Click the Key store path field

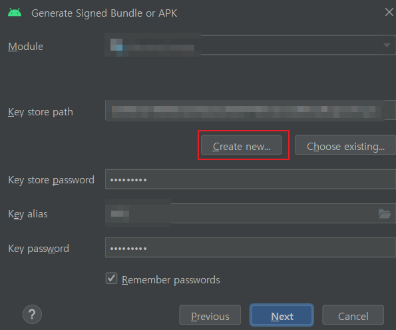(x=250, y=111)
